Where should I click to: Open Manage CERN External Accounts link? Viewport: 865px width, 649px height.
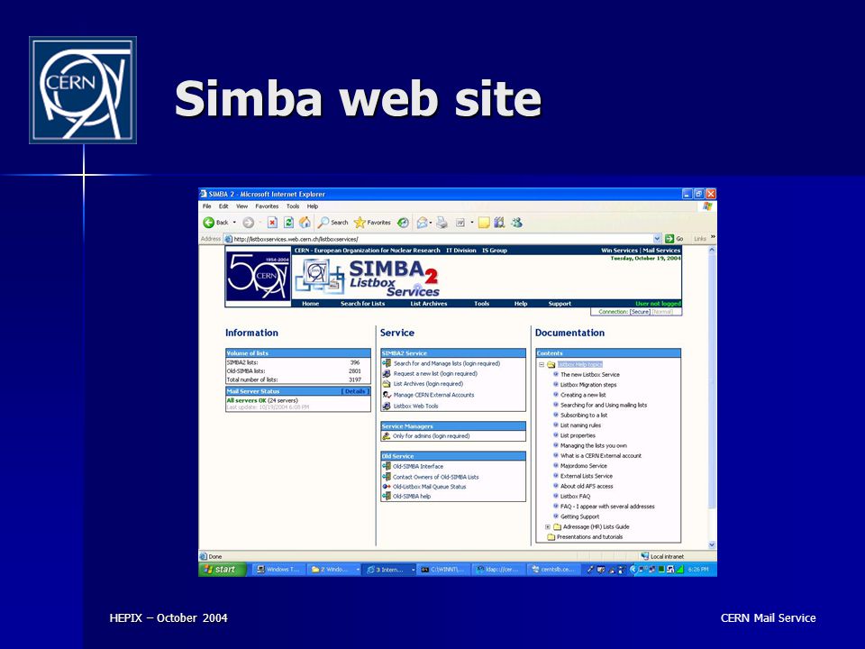point(433,395)
